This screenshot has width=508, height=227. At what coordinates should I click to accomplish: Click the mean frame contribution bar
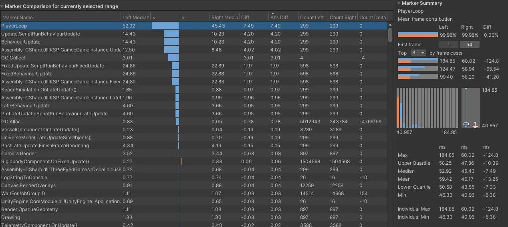click(x=418, y=35)
